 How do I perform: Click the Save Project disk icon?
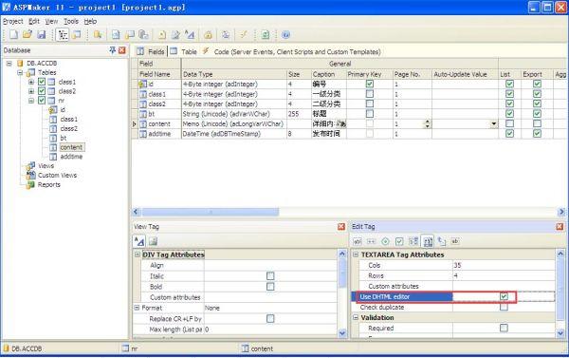point(42,34)
